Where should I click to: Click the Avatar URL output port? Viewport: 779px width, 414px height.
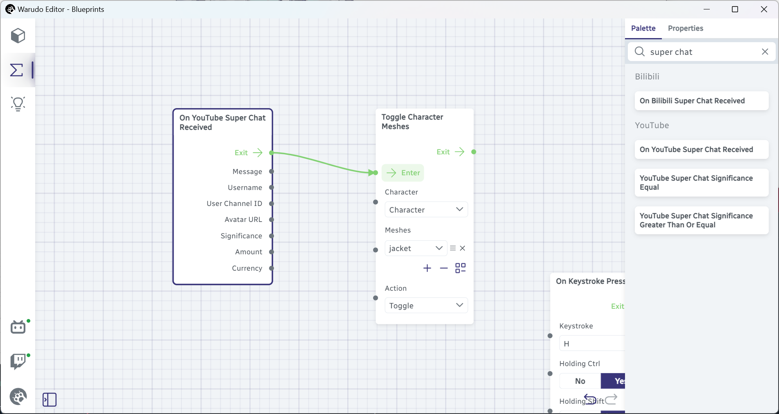click(x=272, y=220)
